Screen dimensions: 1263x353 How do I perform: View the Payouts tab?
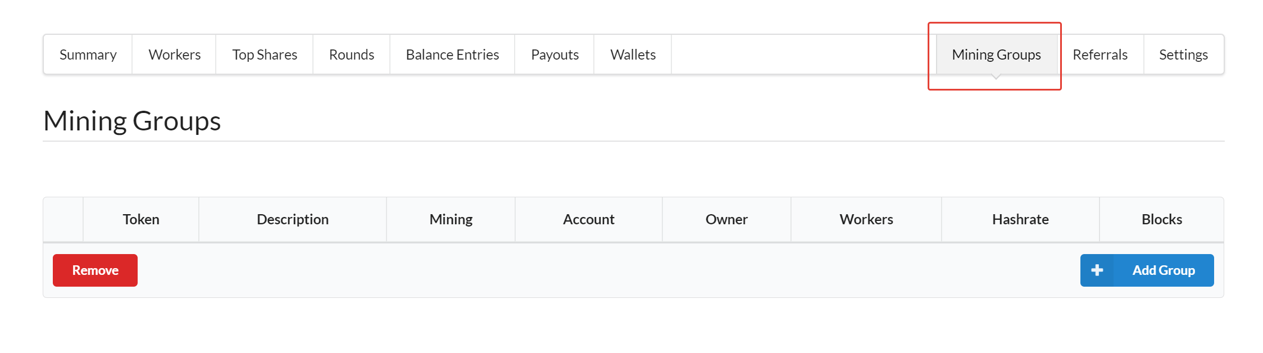(x=555, y=55)
